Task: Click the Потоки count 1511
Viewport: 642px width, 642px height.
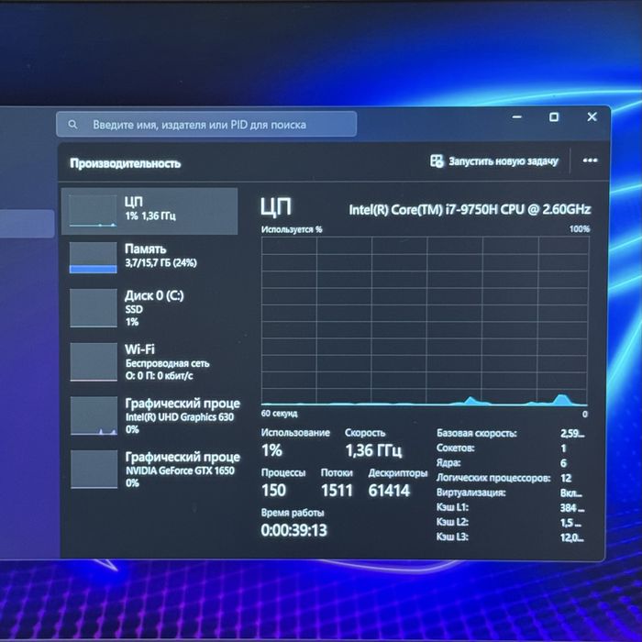Action: [337, 491]
